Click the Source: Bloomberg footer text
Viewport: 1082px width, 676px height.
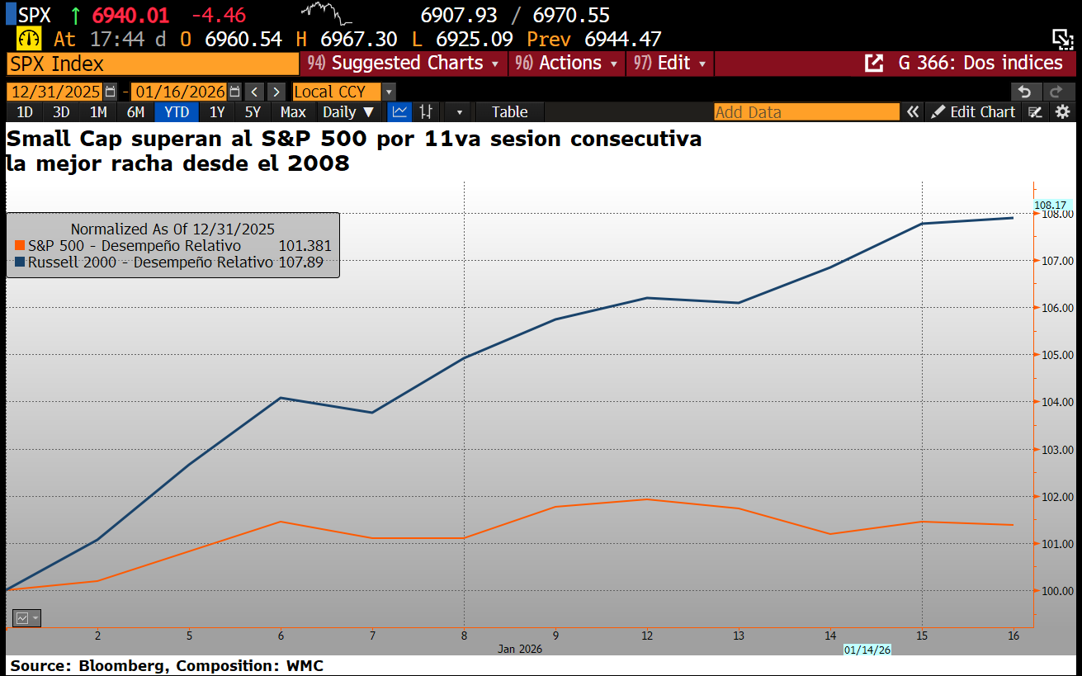click(167, 666)
